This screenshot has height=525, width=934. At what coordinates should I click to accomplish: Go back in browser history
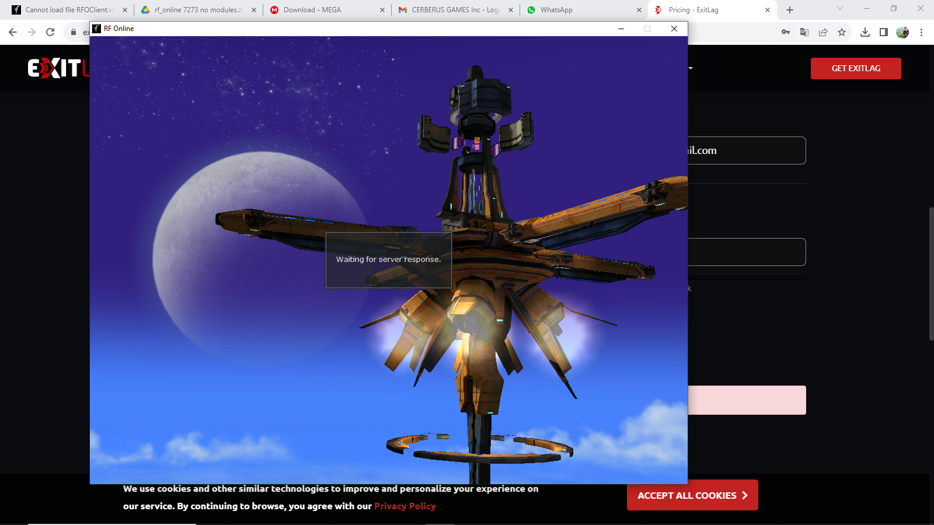click(13, 32)
